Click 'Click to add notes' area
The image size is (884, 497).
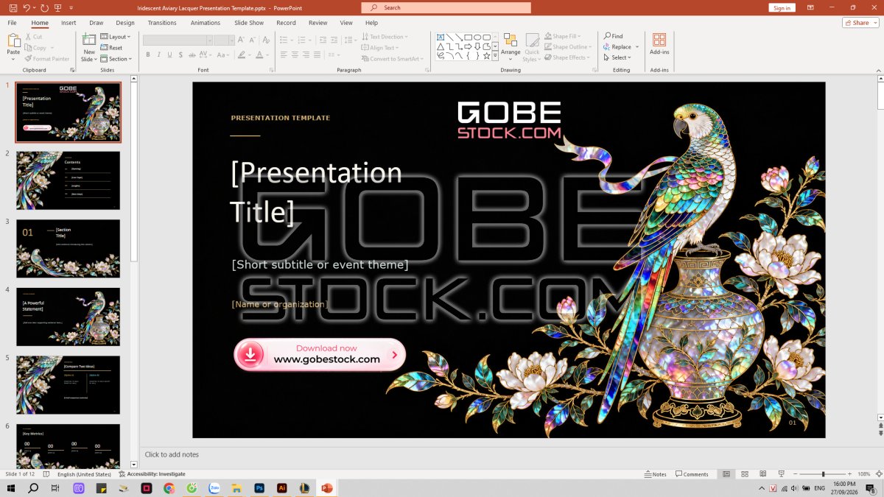coord(172,455)
